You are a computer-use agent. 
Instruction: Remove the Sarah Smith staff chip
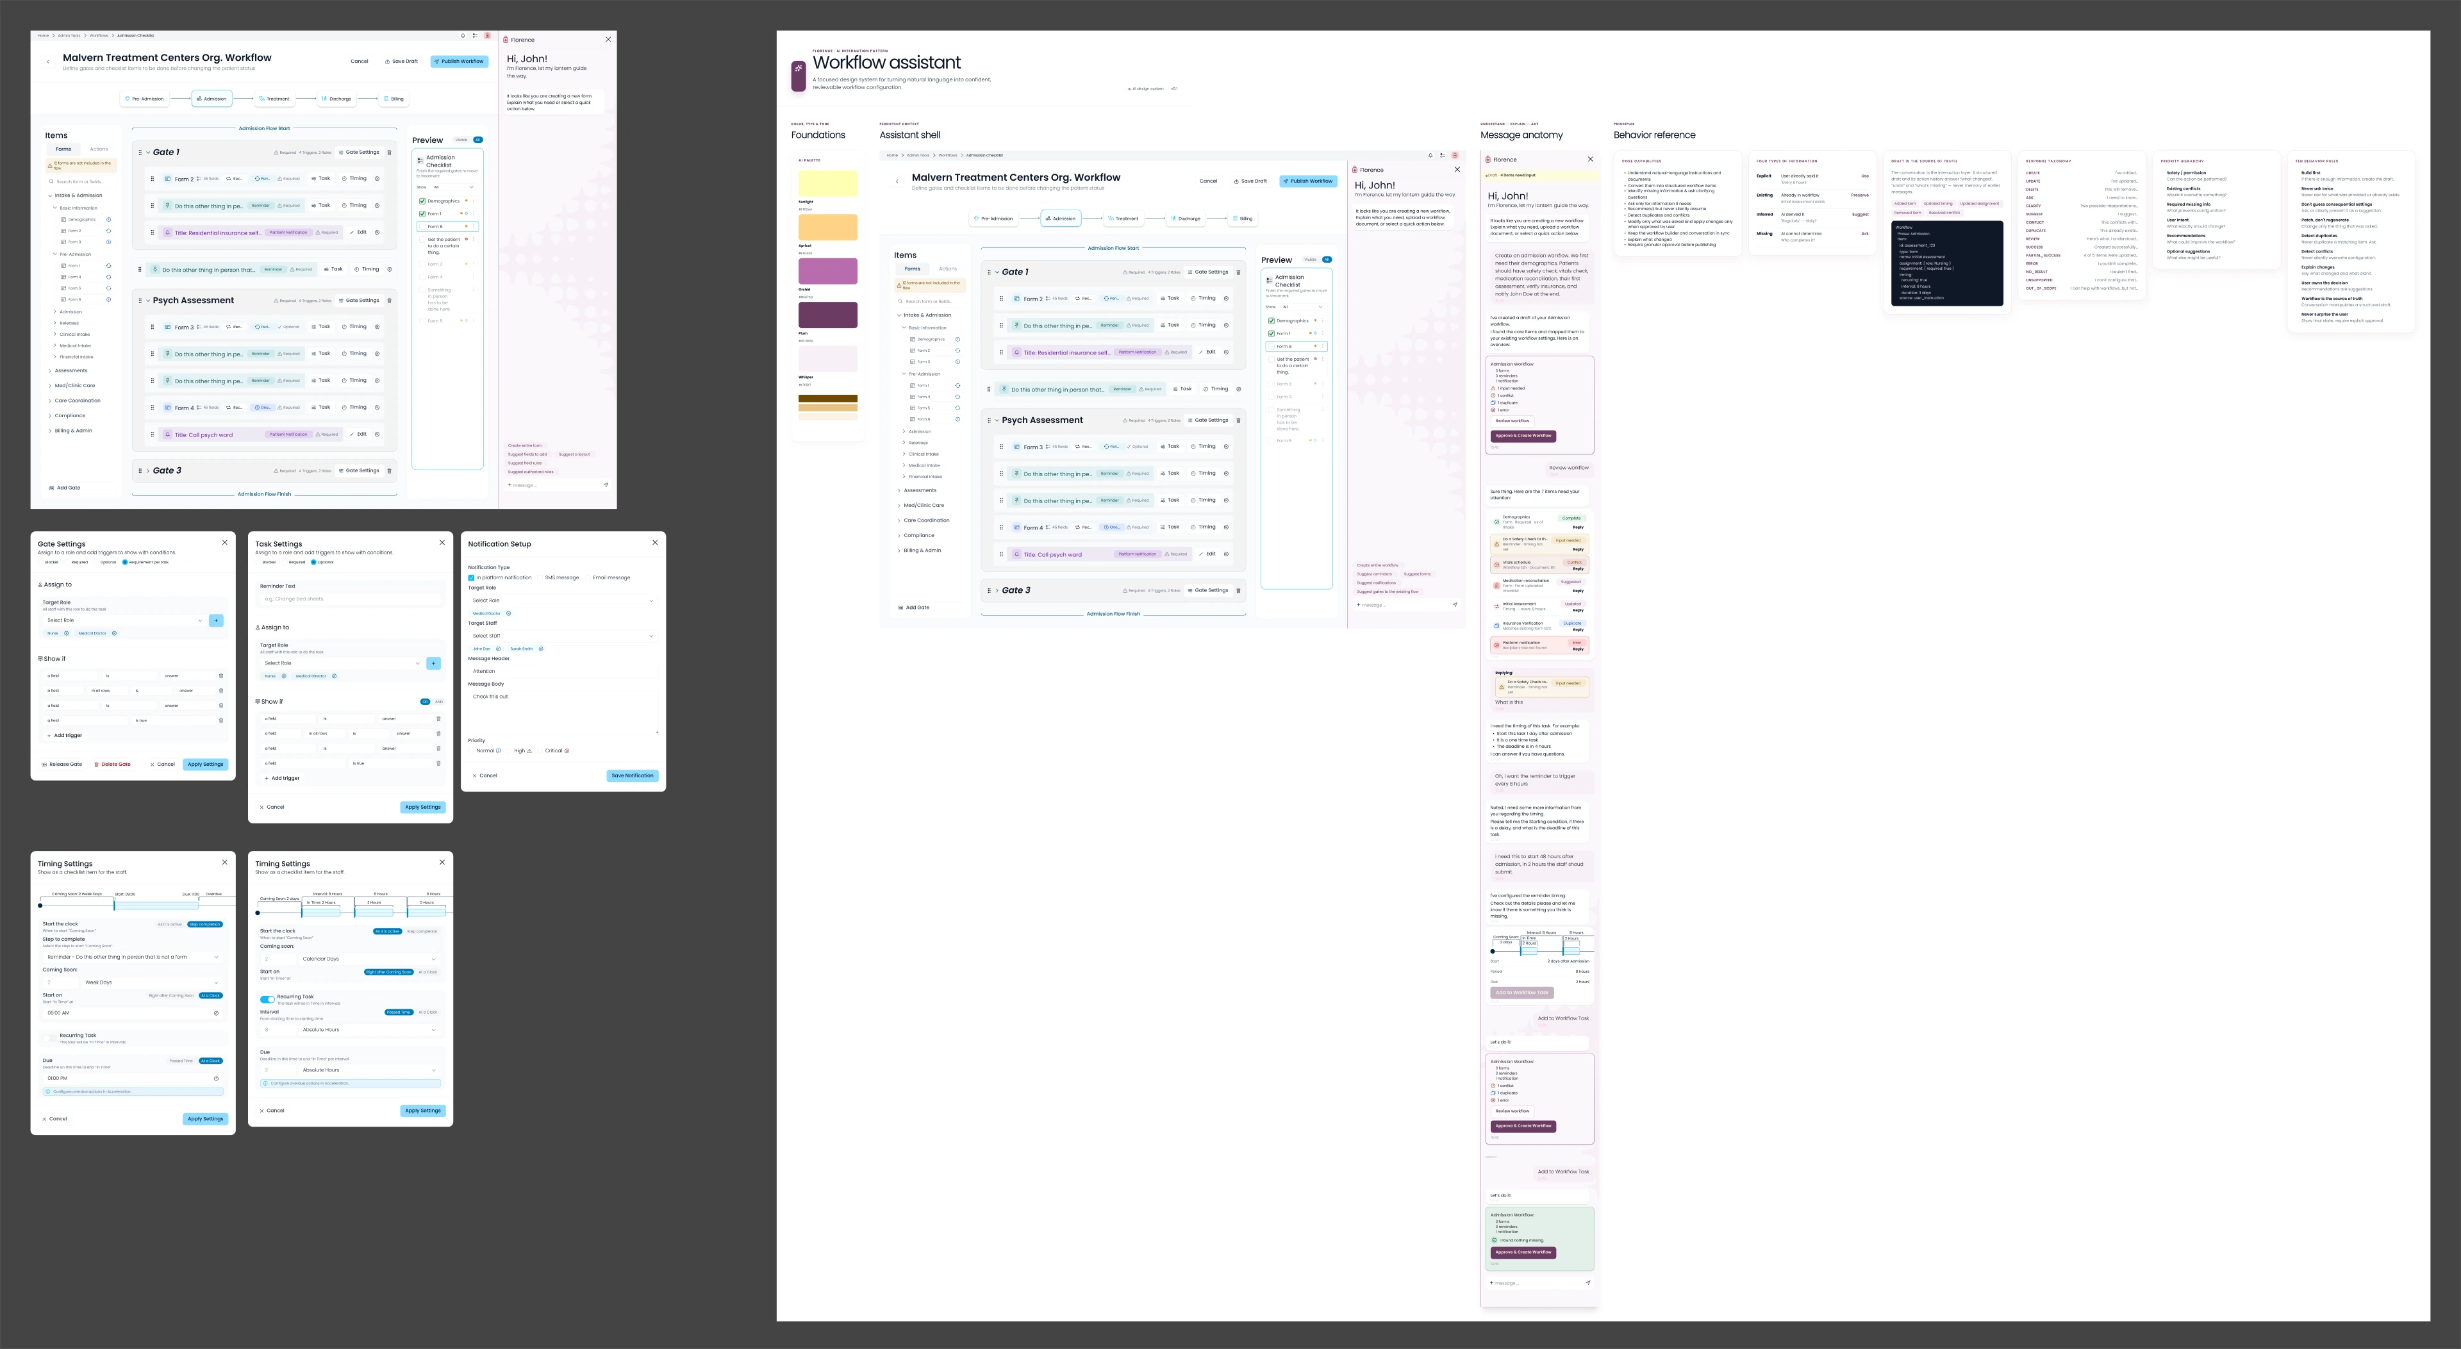point(541,649)
